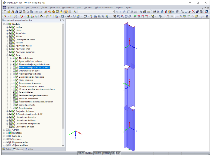Open the load case combo box
Image resolution: width=211 pixels, height=155 pixels.
pos(96,12)
